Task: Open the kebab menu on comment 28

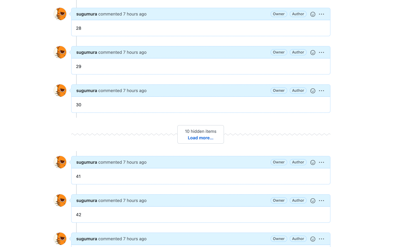Action: pos(322,14)
